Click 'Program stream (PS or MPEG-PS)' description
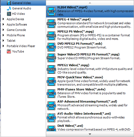Viewport: 134px width, 137px height. (94, 37)
